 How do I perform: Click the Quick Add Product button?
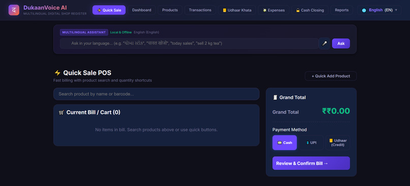[331, 76]
